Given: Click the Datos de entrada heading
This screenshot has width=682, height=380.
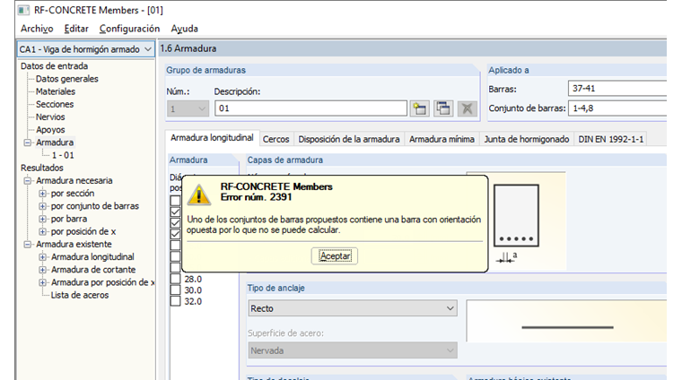Looking at the screenshot, I should 54,66.
